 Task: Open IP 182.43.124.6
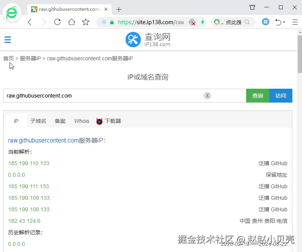pyautogui.click(x=24, y=221)
